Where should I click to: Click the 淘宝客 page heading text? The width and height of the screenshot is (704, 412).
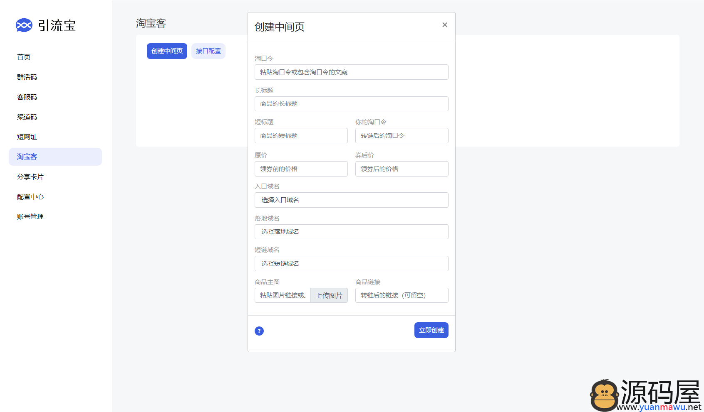(151, 23)
